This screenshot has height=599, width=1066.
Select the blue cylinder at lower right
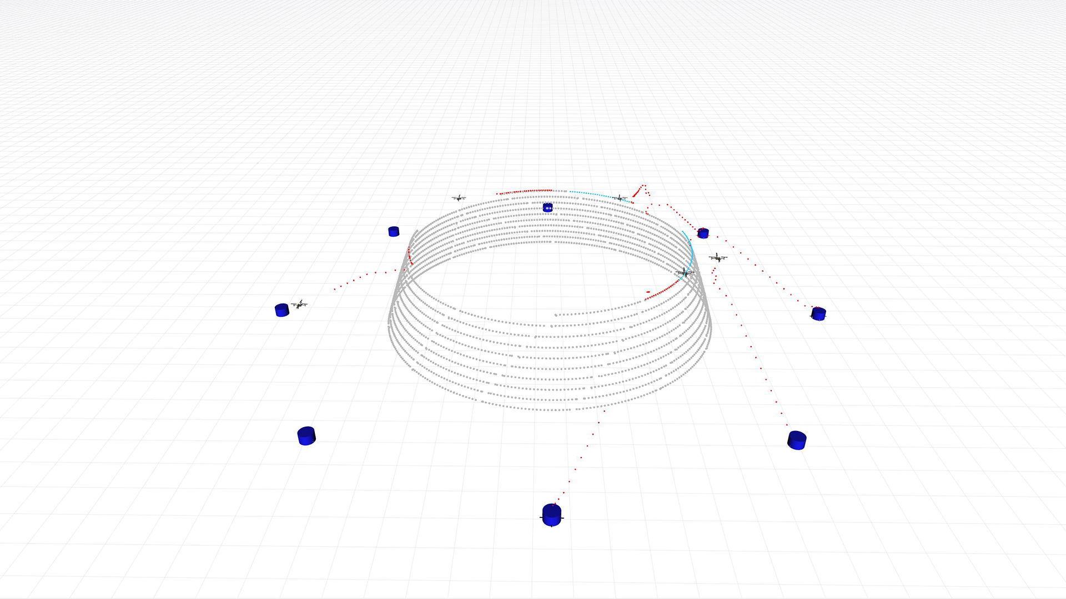[797, 440]
